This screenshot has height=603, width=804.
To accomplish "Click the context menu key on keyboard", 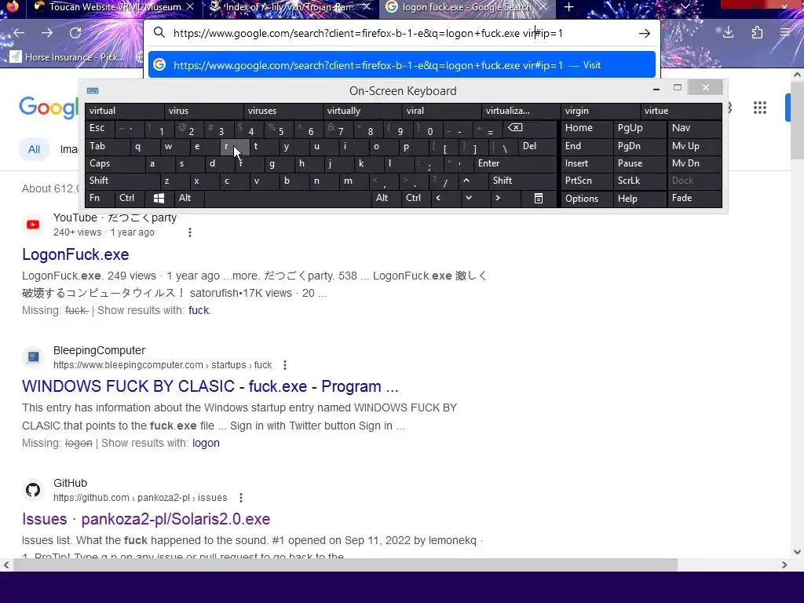I will coord(539,198).
